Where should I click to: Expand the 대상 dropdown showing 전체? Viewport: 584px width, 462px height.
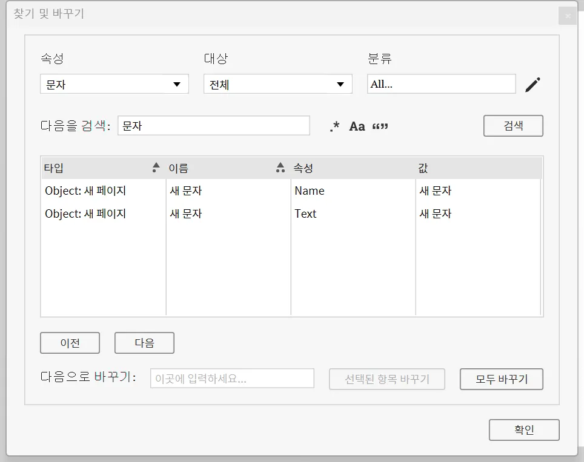tap(278, 84)
